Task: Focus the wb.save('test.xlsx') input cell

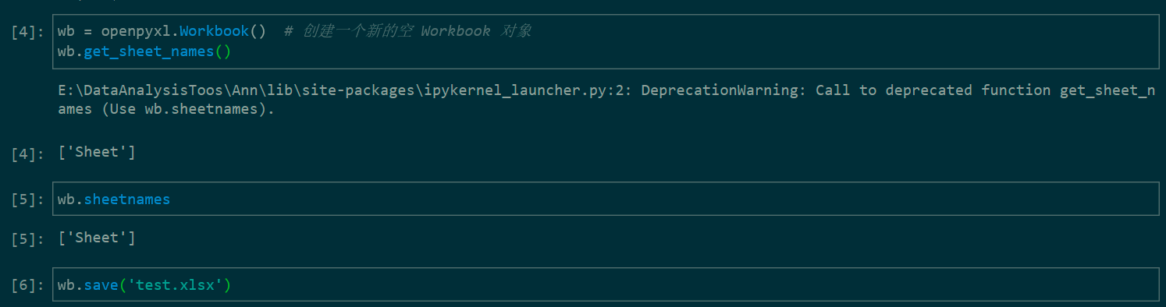Action: 606,284
